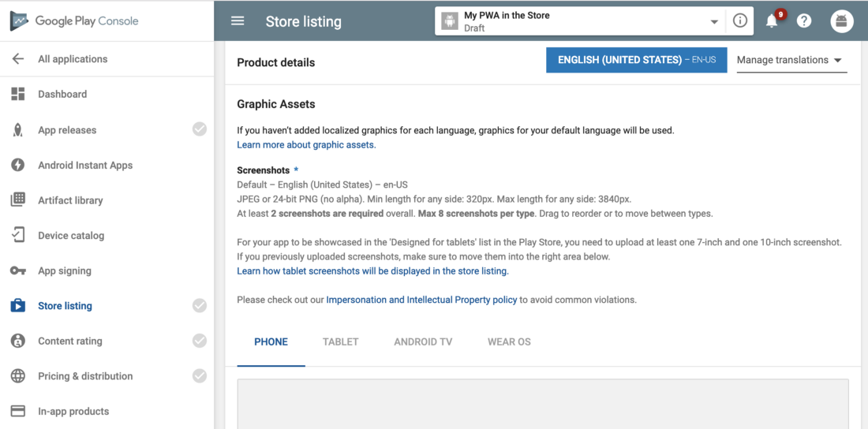Screen dimensions: 868x429
Task: Select the WEAR OS tab
Action: pyautogui.click(x=509, y=342)
